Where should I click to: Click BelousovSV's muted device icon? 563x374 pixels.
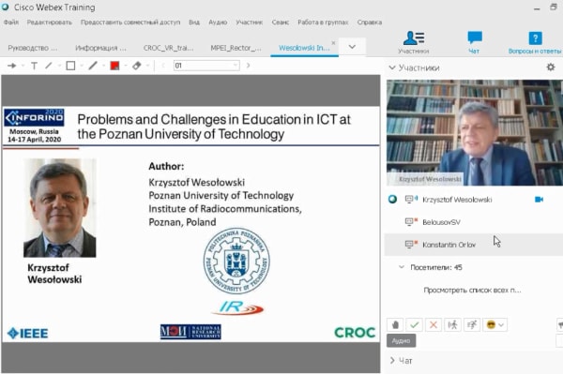coord(411,221)
